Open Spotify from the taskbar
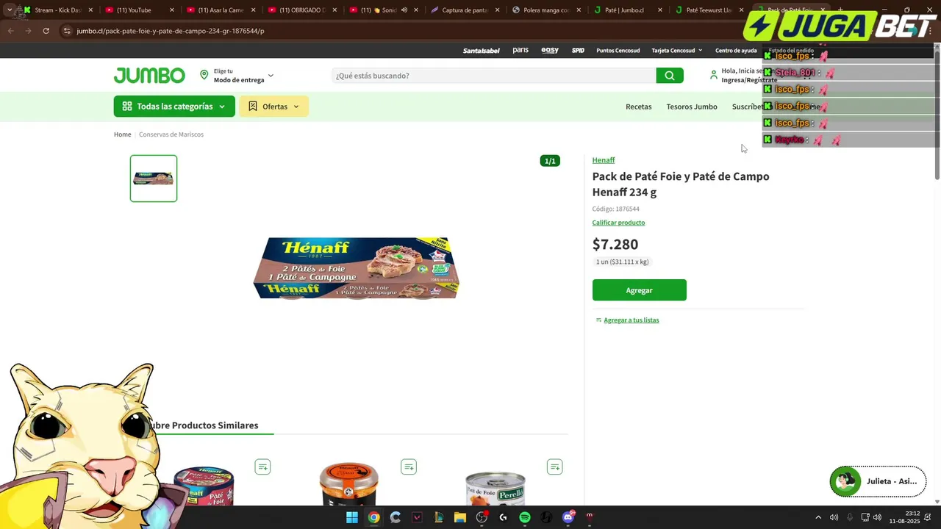This screenshot has height=529, width=941. (x=524, y=517)
